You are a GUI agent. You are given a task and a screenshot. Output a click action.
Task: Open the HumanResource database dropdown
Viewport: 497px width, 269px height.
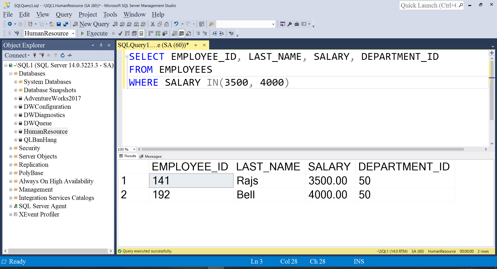73,33
